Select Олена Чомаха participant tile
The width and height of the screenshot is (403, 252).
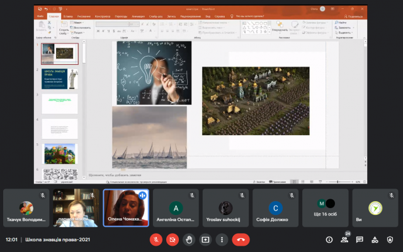pos(125,207)
